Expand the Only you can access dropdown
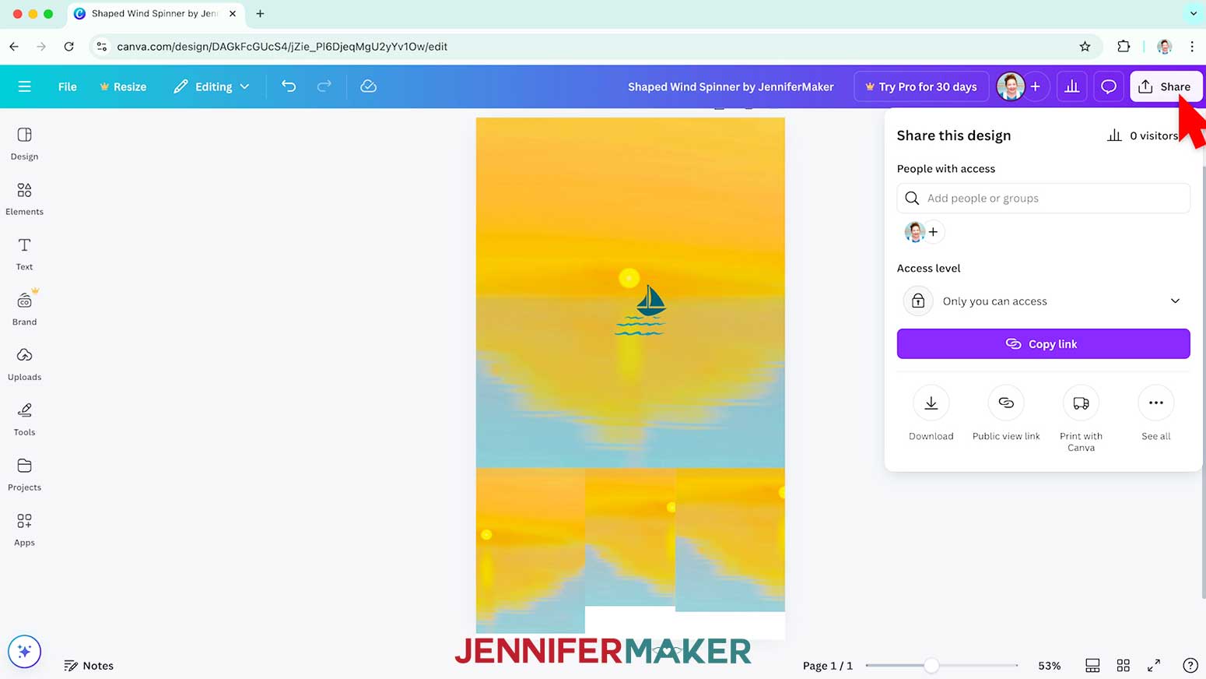 (x=1043, y=301)
